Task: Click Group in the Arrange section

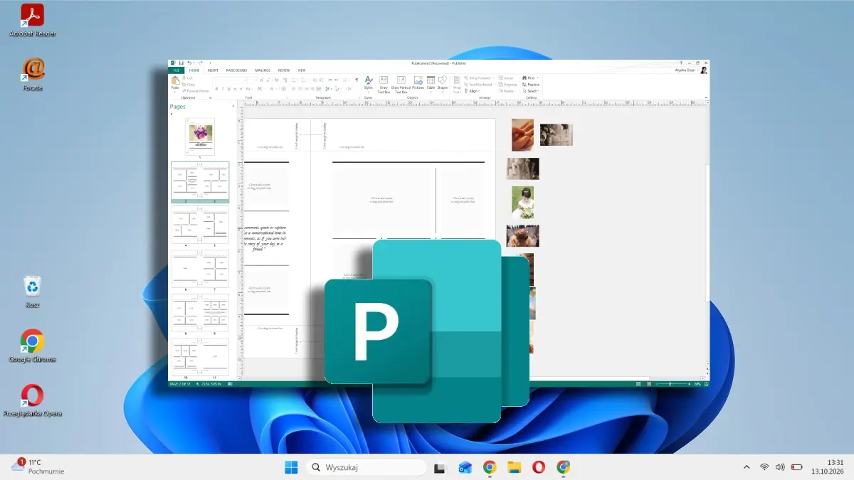Action: tap(505, 78)
